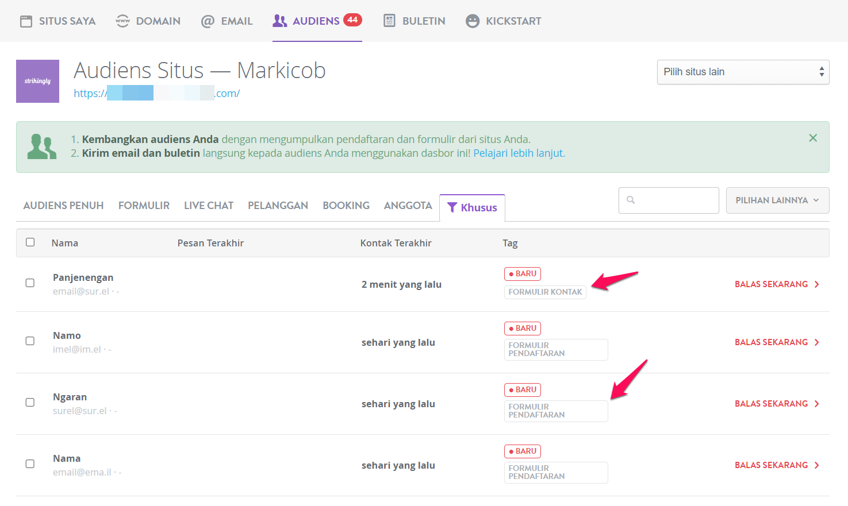This screenshot has height=506, width=848.
Task: Click the search magnifier icon
Action: pos(631,200)
